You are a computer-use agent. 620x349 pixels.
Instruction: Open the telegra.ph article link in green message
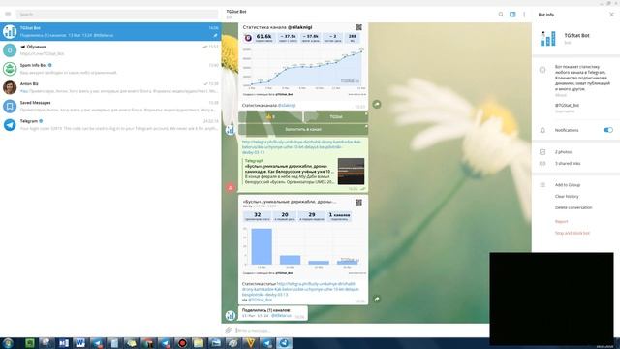[x=301, y=146]
